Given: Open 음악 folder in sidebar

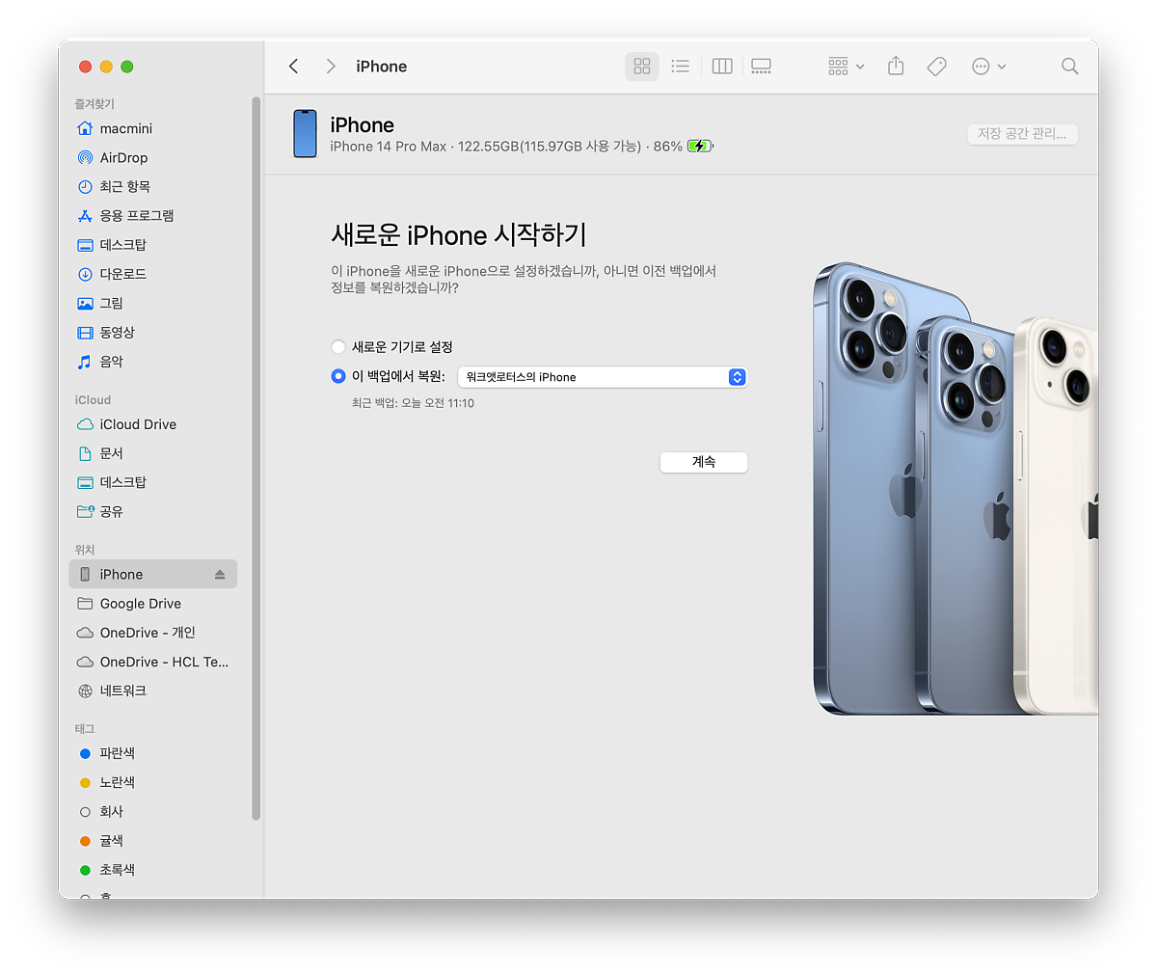Looking at the screenshot, I should [x=153, y=362].
